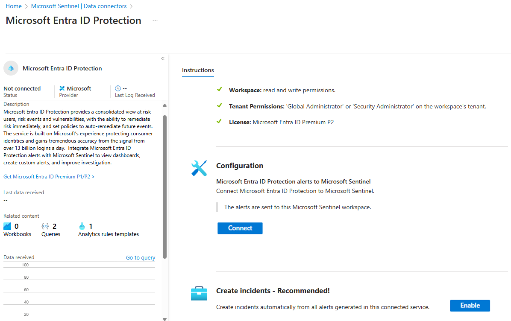Open the ellipsis options menu beside page title
511x321 pixels.
[155, 20]
